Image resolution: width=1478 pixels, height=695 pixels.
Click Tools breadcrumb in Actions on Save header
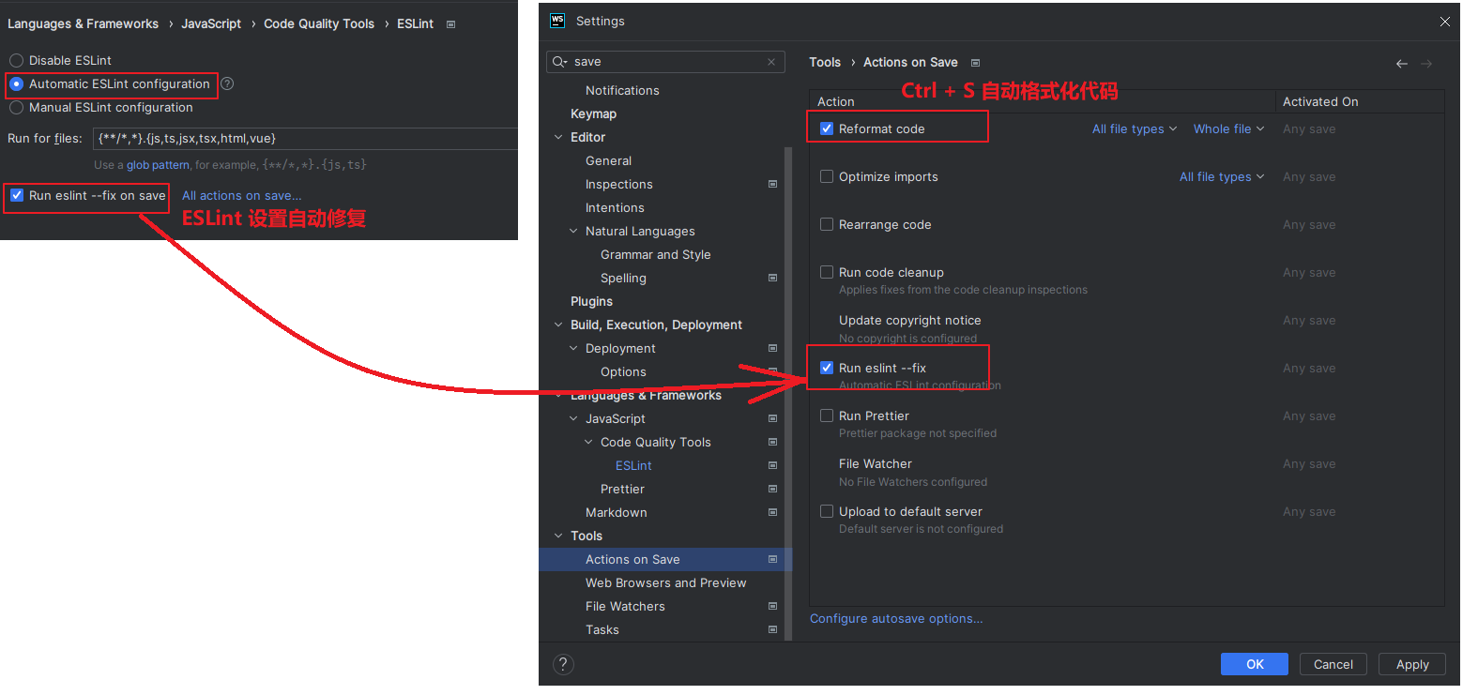coord(825,63)
